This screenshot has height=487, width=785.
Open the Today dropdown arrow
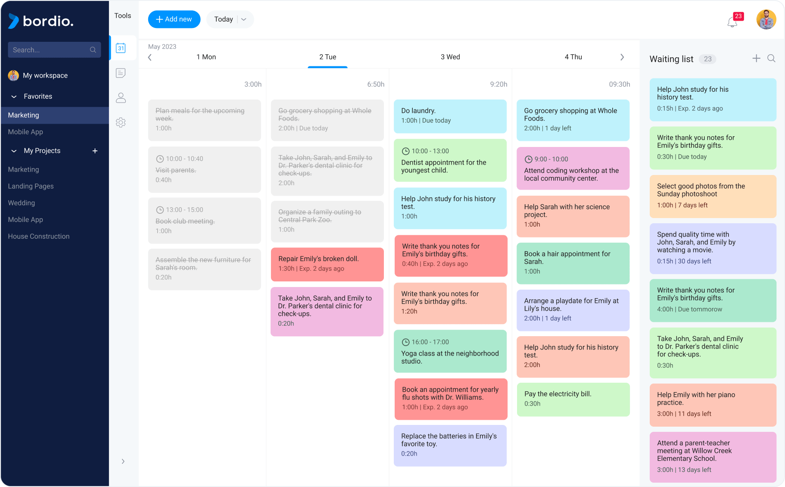pyautogui.click(x=244, y=19)
